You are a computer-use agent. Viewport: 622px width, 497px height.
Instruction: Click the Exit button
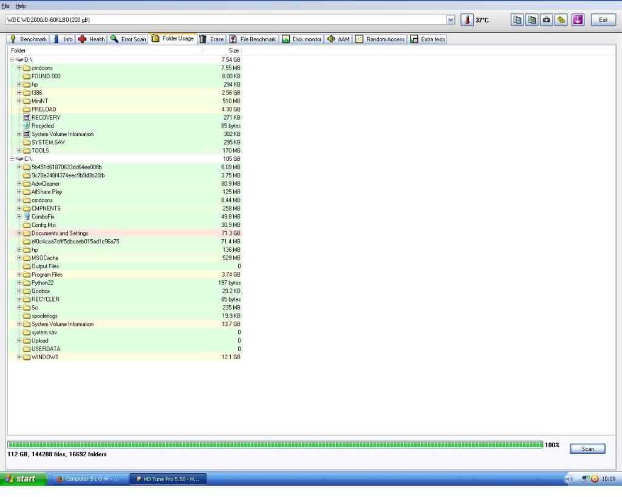[x=603, y=20]
